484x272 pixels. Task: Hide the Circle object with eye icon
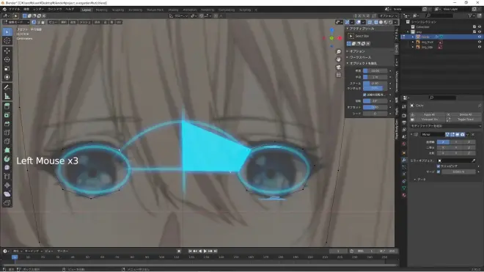480,37
